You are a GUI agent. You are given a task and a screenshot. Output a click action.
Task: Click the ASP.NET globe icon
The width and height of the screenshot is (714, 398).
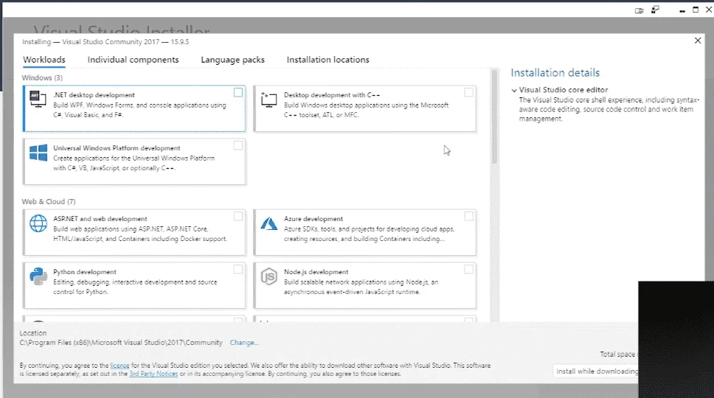tap(38, 223)
